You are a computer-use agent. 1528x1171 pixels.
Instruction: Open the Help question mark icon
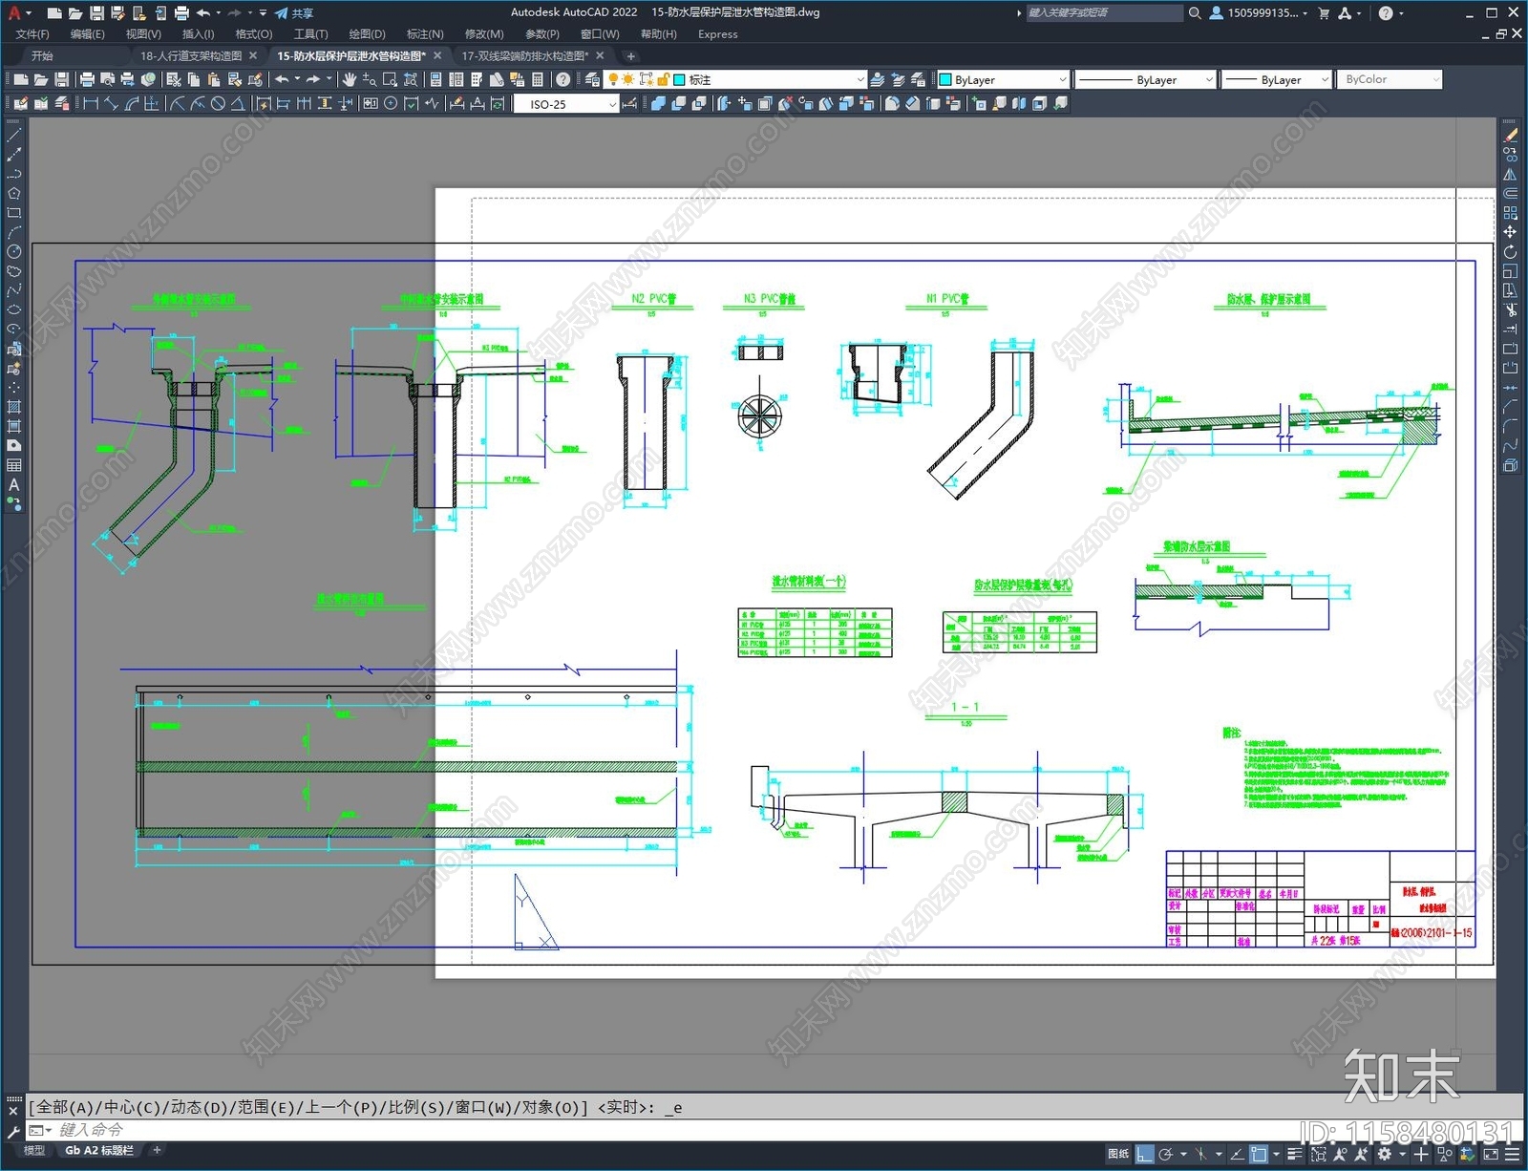tap(563, 79)
